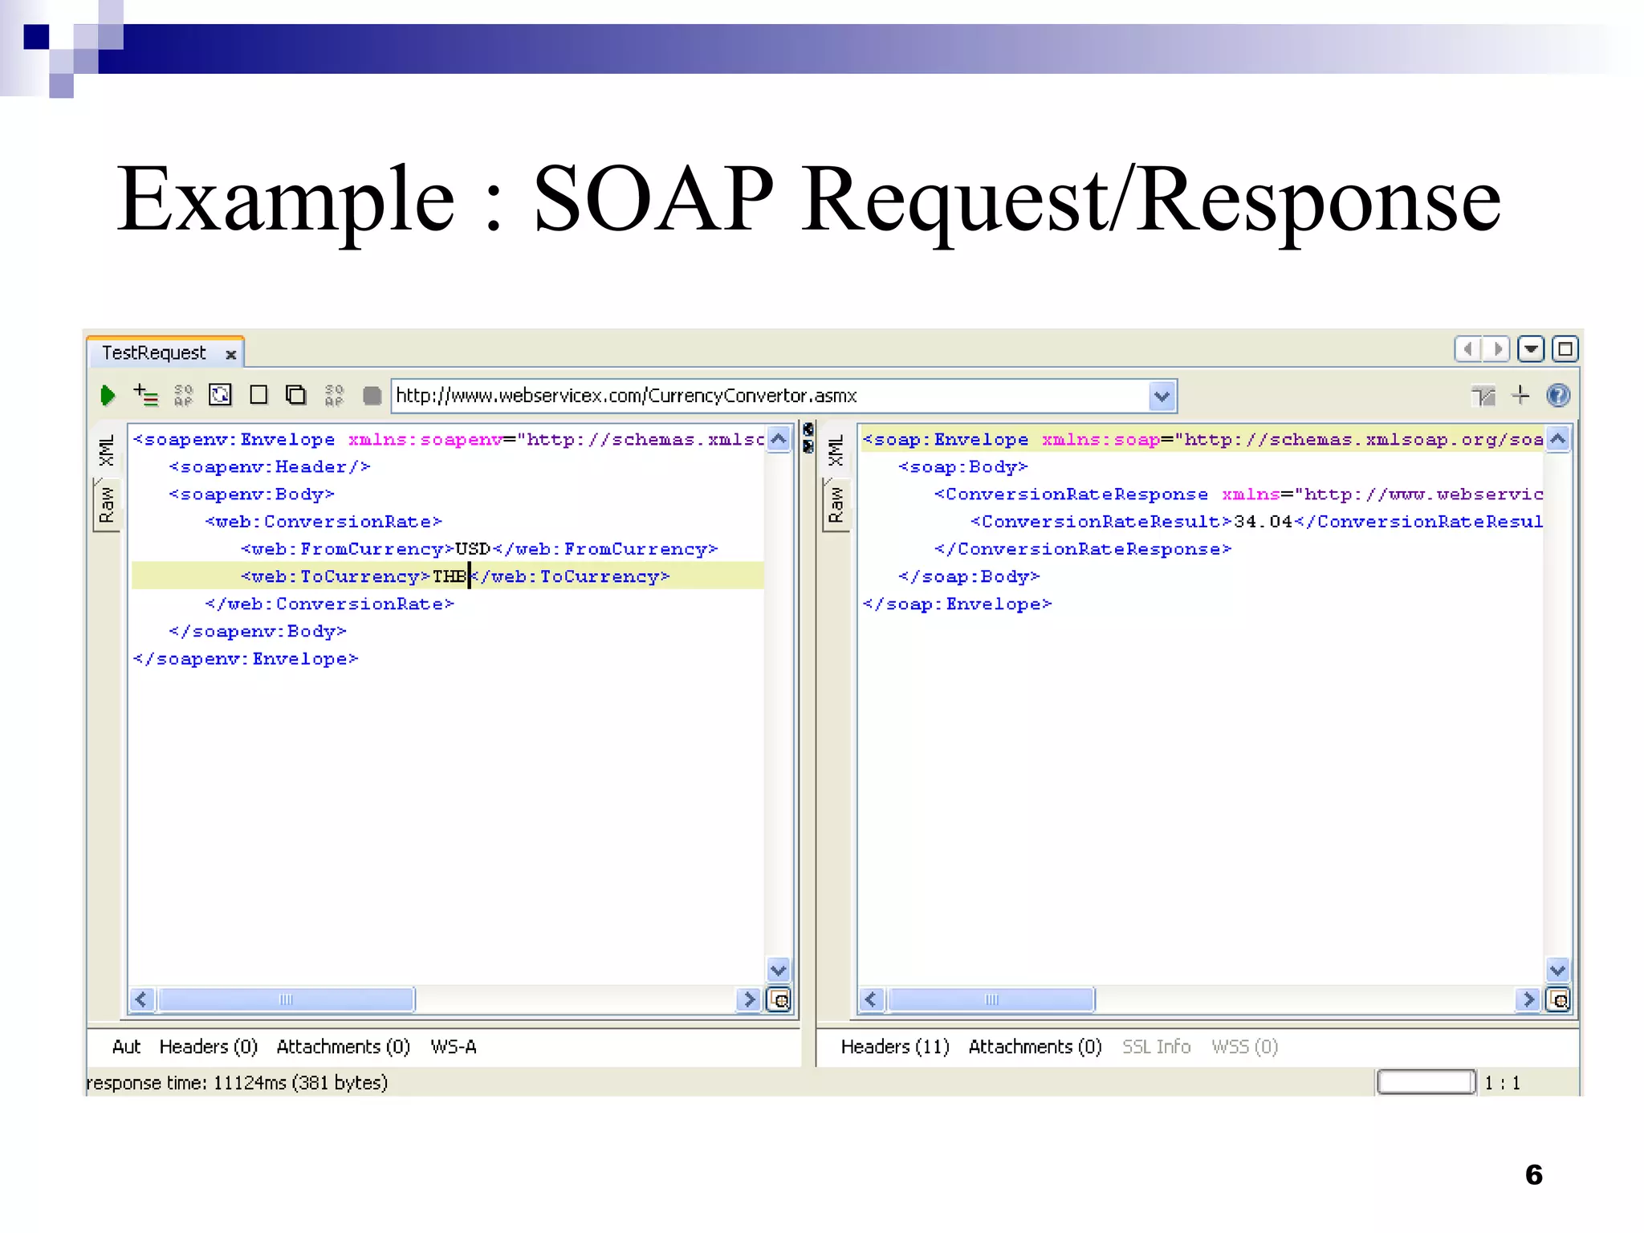Click the empty square toolbar icon
Screen dimensions: 1644x1233
click(258, 395)
